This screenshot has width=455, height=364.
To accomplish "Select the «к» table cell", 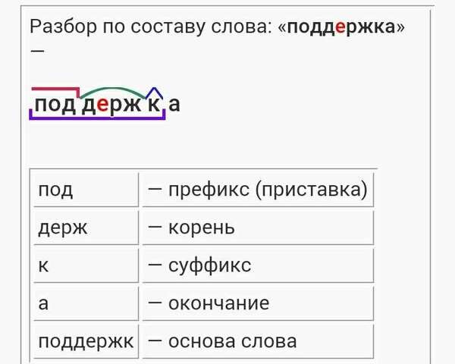I will pyautogui.click(x=86, y=265).
